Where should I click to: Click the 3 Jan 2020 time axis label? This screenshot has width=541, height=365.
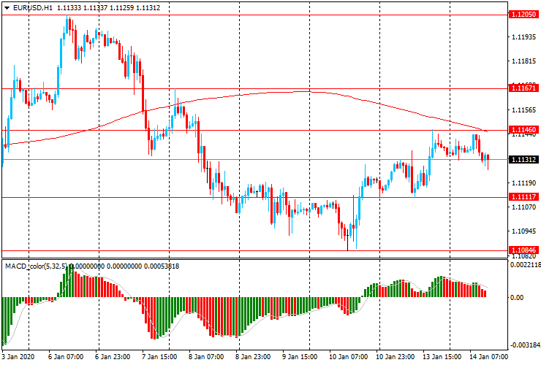click(18, 356)
